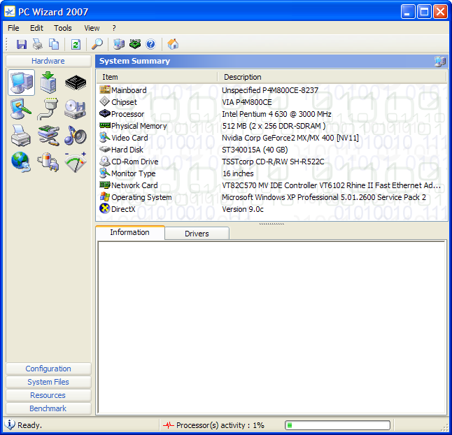Select the Mainboard row
452x435 pixels.
[x=271, y=90]
